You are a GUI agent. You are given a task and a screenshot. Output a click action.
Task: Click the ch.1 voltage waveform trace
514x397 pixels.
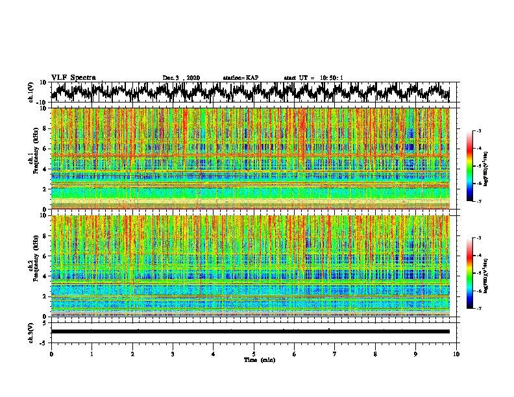[250, 91]
